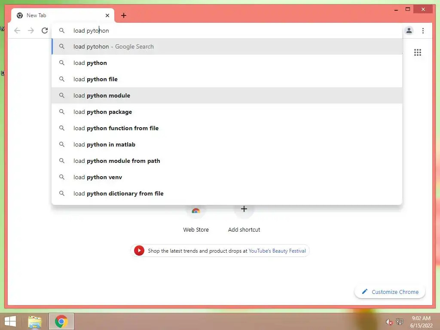This screenshot has height=330, width=440.
Task: Open the taskbar clock and date
Action: coord(421,322)
